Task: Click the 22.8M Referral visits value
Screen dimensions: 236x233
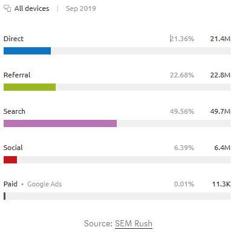Action: click(x=220, y=75)
